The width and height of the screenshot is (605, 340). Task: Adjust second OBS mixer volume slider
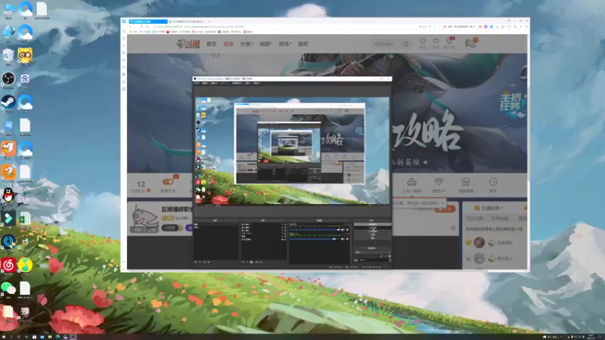pyautogui.click(x=316, y=239)
